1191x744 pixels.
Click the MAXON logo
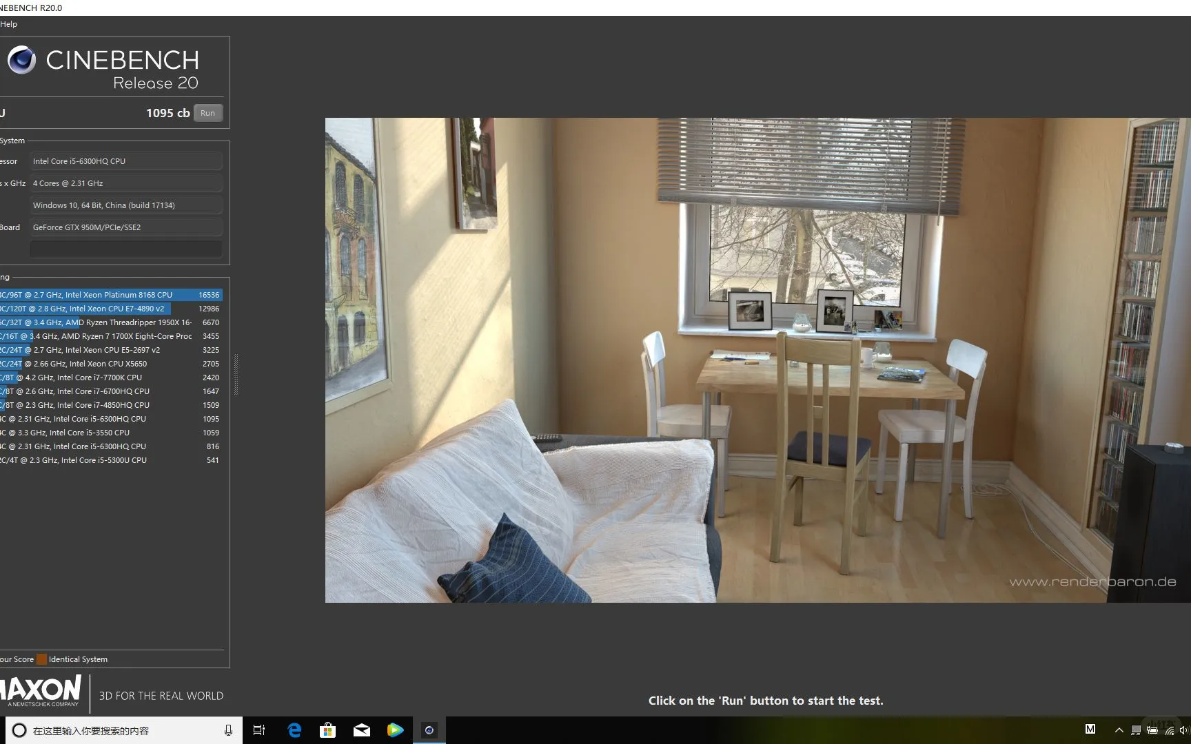pyautogui.click(x=41, y=690)
